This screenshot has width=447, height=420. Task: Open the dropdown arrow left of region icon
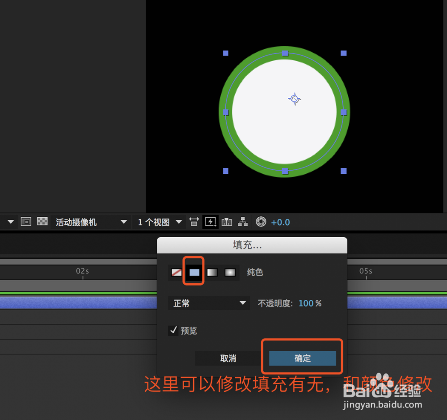11,222
